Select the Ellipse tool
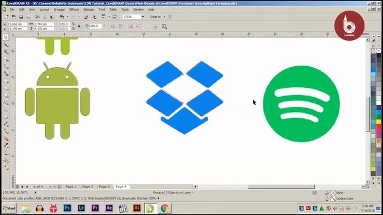Image resolution: width=383 pixels, height=215 pixels. pos(6,88)
